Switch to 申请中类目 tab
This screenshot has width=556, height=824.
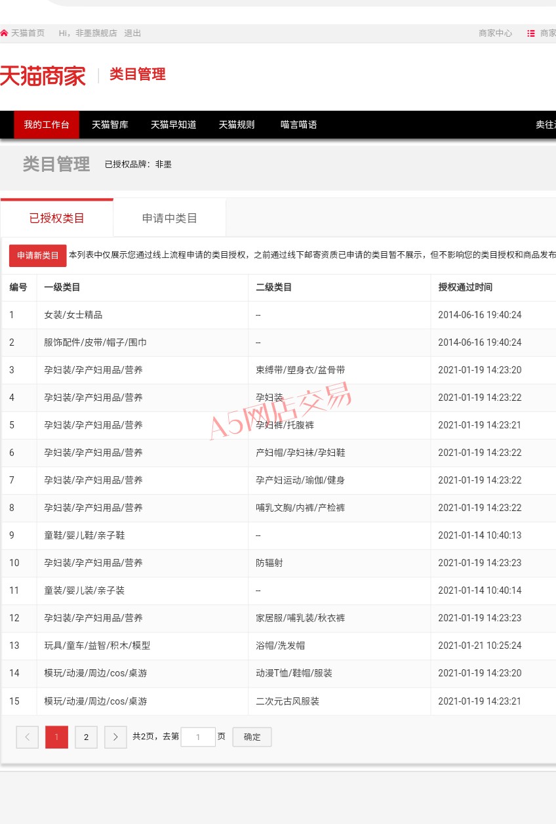click(x=170, y=218)
